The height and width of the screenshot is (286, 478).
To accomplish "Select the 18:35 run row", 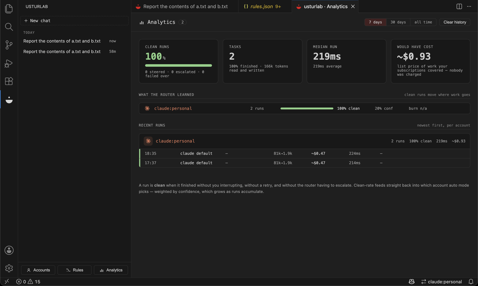I will [304, 153].
